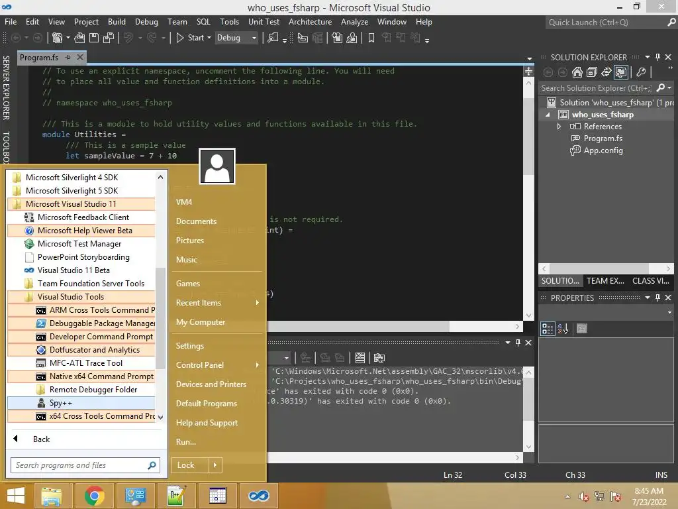Click the Find in Files toolbar icon
The width and height of the screenshot is (678, 509).
pos(273,38)
